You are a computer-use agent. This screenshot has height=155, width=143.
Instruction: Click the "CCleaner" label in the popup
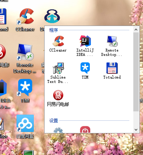58,50
